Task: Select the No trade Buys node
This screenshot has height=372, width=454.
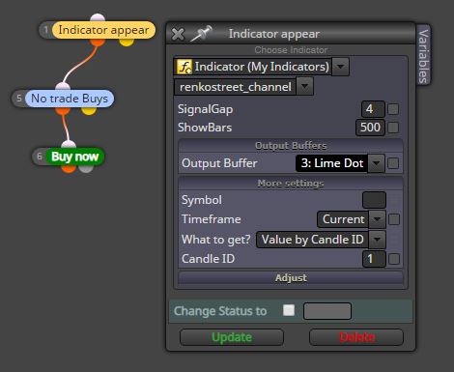Action: [70, 99]
